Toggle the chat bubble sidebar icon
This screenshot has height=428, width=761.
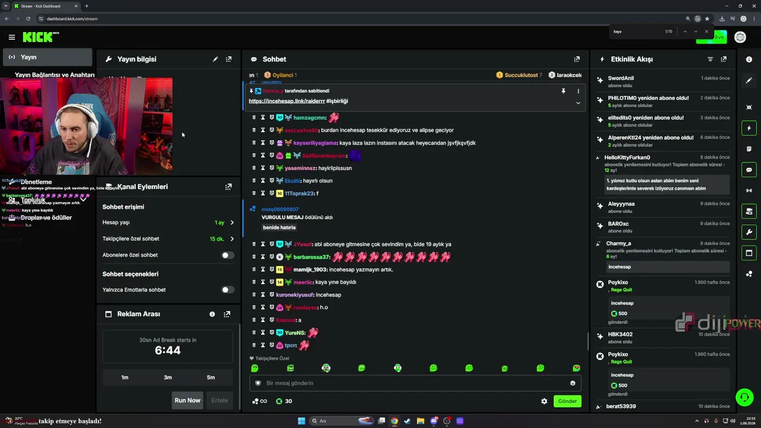[x=749, y=170]
